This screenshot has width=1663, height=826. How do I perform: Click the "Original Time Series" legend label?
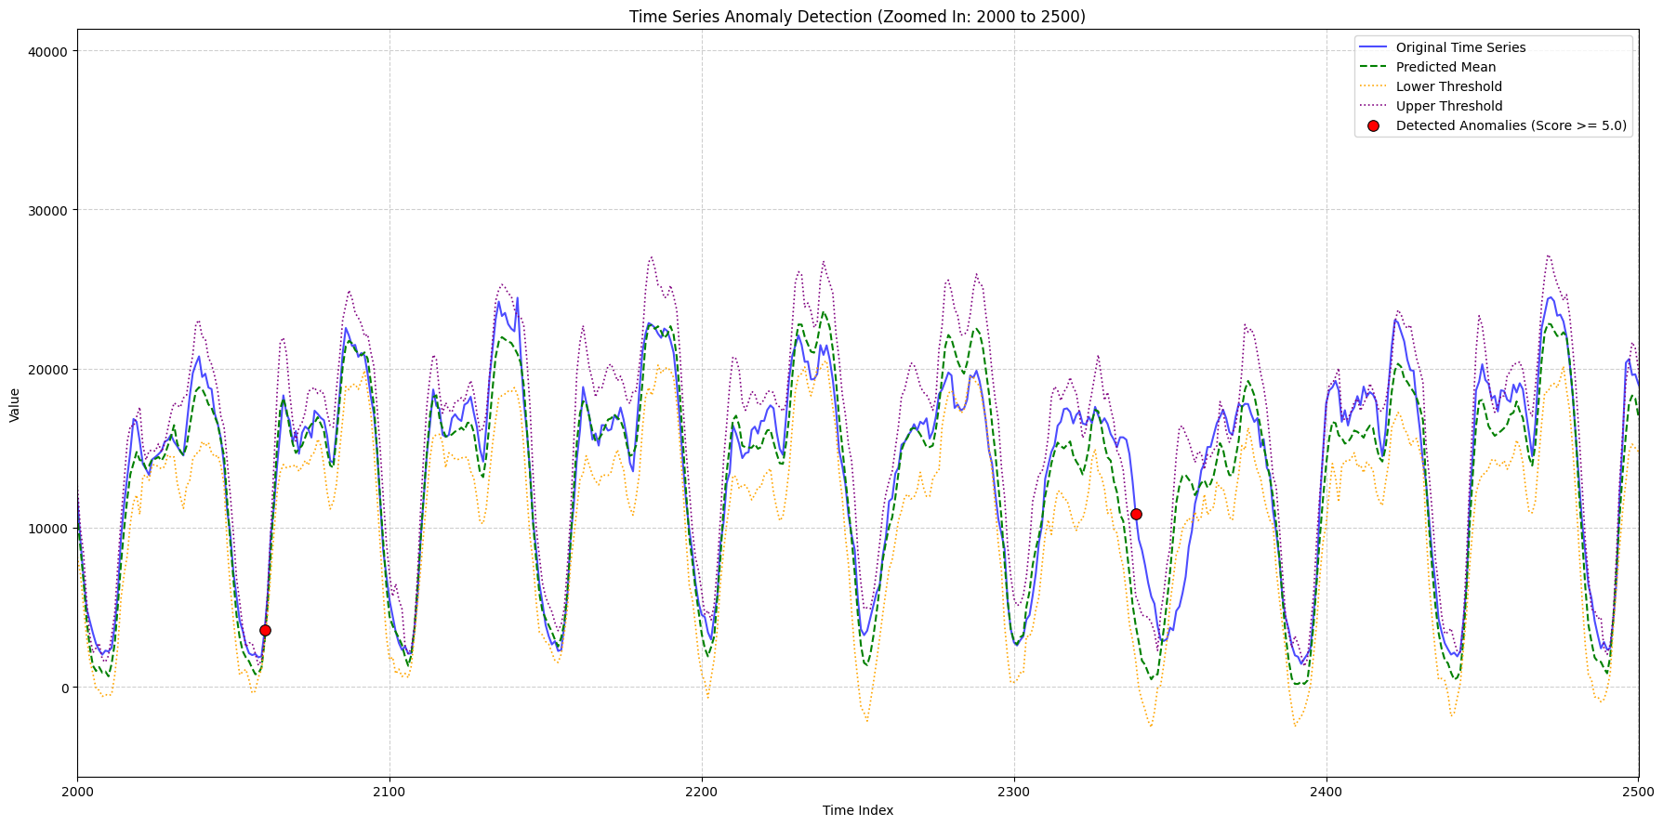coord(1460,47)
